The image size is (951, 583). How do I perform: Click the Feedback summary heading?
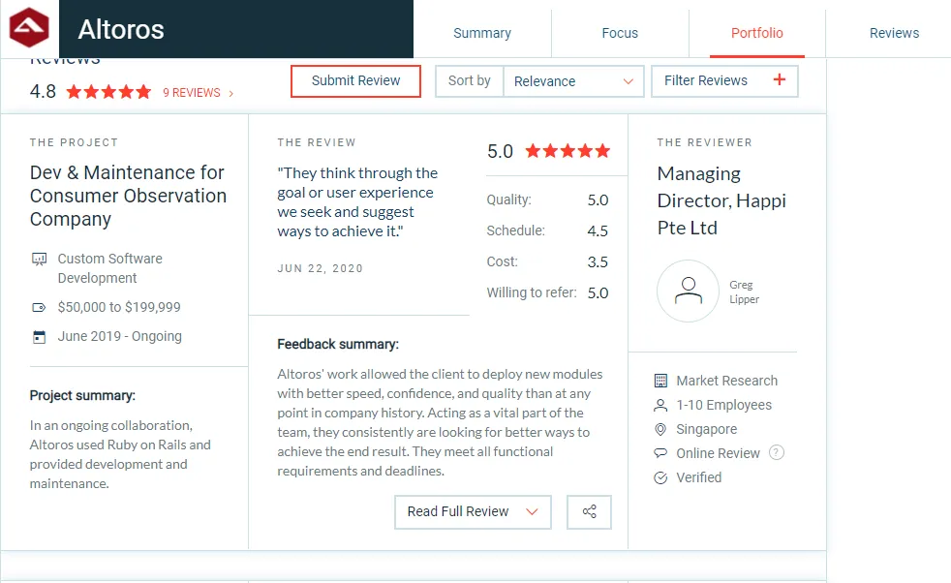[338, 345]
